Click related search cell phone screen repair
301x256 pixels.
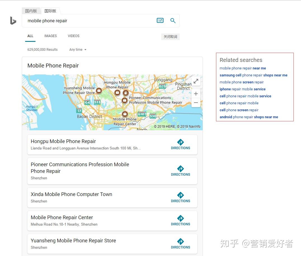(239, 110)
